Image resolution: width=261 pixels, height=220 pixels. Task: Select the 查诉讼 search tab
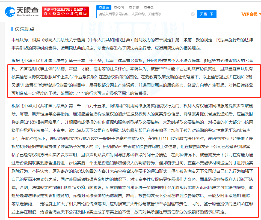pyautogui.click(x=104, y=7)
